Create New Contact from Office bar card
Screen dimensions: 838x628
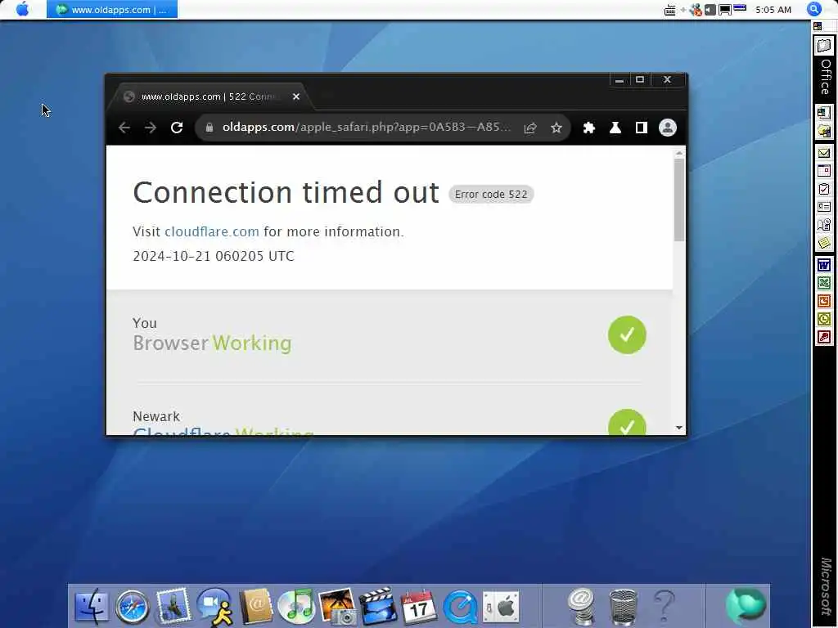click(x=823, y=207)
